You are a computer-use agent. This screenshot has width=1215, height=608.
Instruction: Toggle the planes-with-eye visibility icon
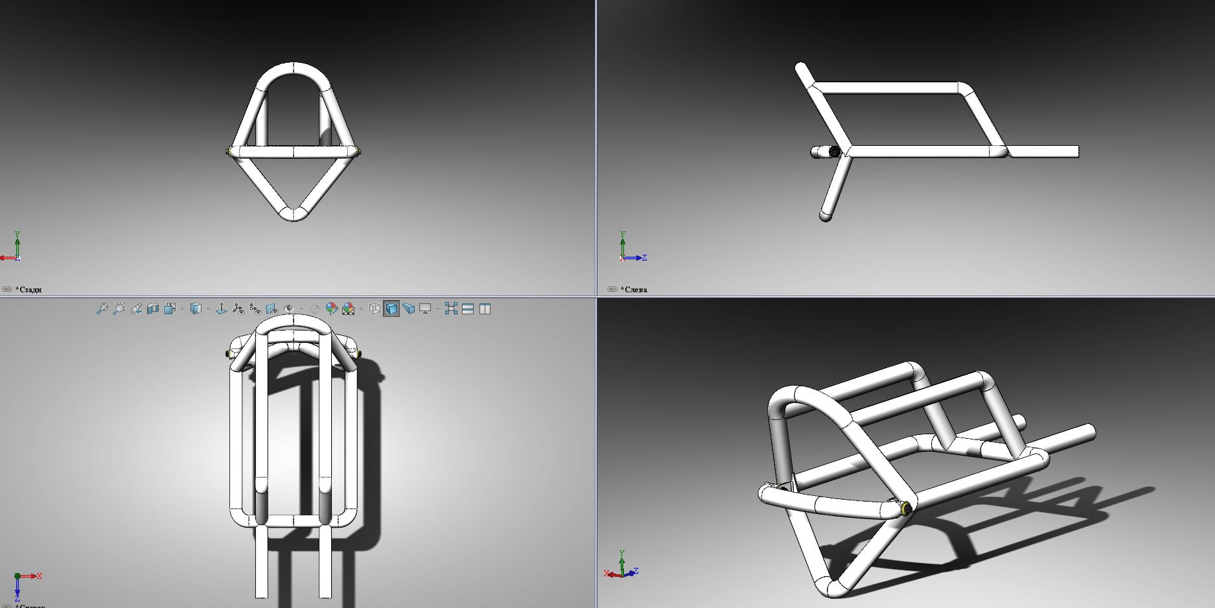click(272, 309)
